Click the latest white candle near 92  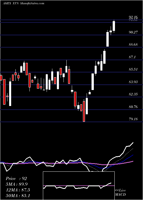pyautogui.click(x=114, y=26)
